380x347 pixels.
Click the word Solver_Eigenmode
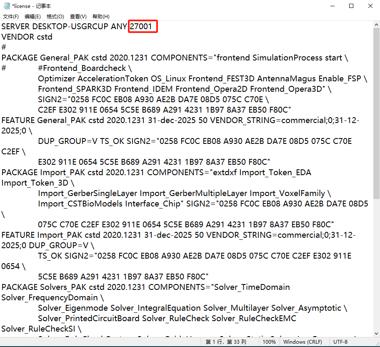73,308
